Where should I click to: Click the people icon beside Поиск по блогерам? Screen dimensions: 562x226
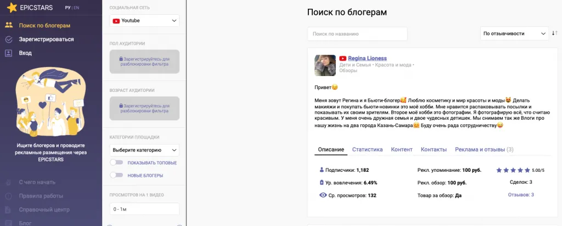pos(9,25)
